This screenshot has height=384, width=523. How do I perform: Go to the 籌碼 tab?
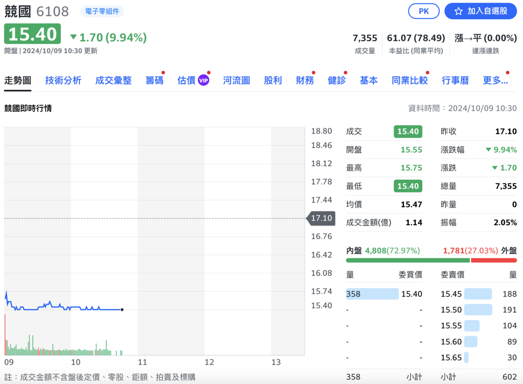pyautogui.click(x=154, y=80)
